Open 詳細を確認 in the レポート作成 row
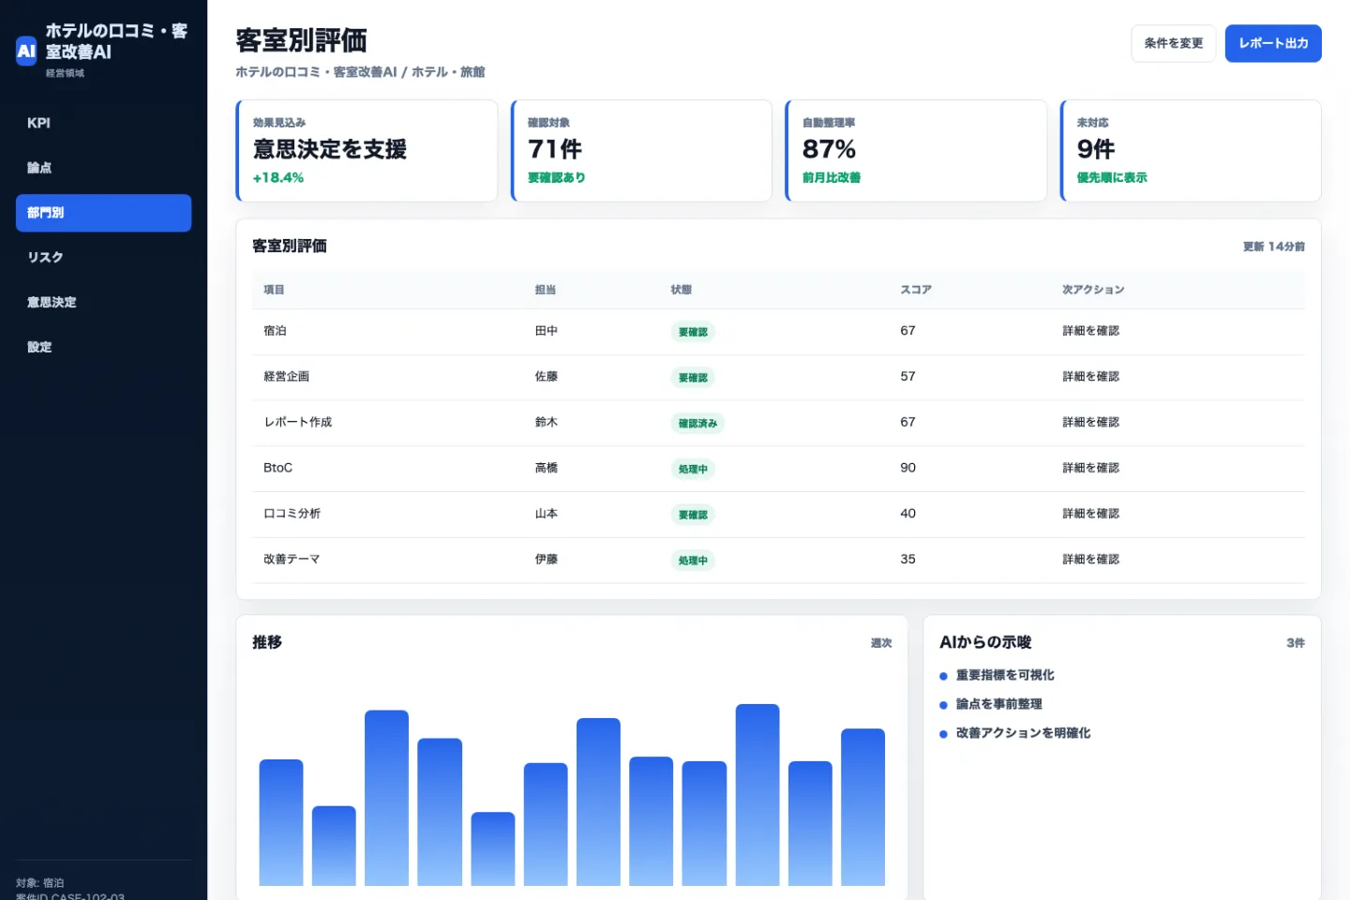 (x=1090, y=422)
